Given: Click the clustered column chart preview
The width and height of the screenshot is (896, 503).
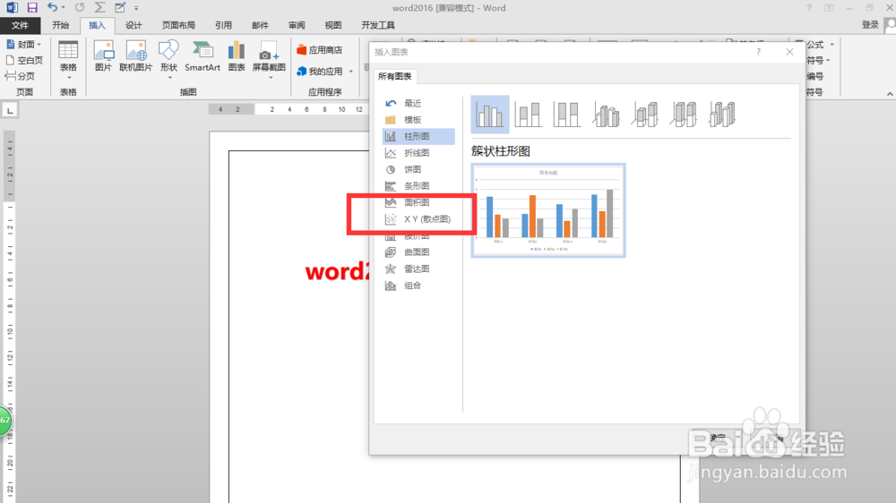Looking at the screenshot, I should (x=548, y=210).
